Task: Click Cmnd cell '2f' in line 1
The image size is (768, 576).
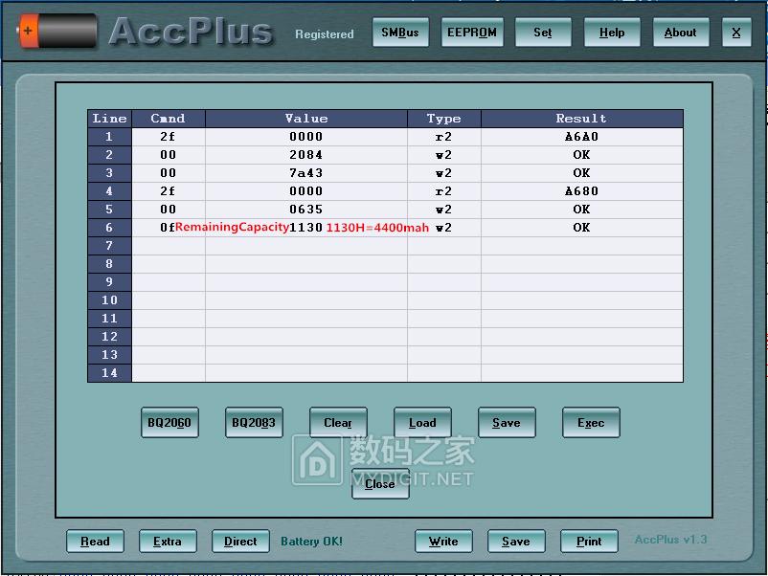Action: 168,137
